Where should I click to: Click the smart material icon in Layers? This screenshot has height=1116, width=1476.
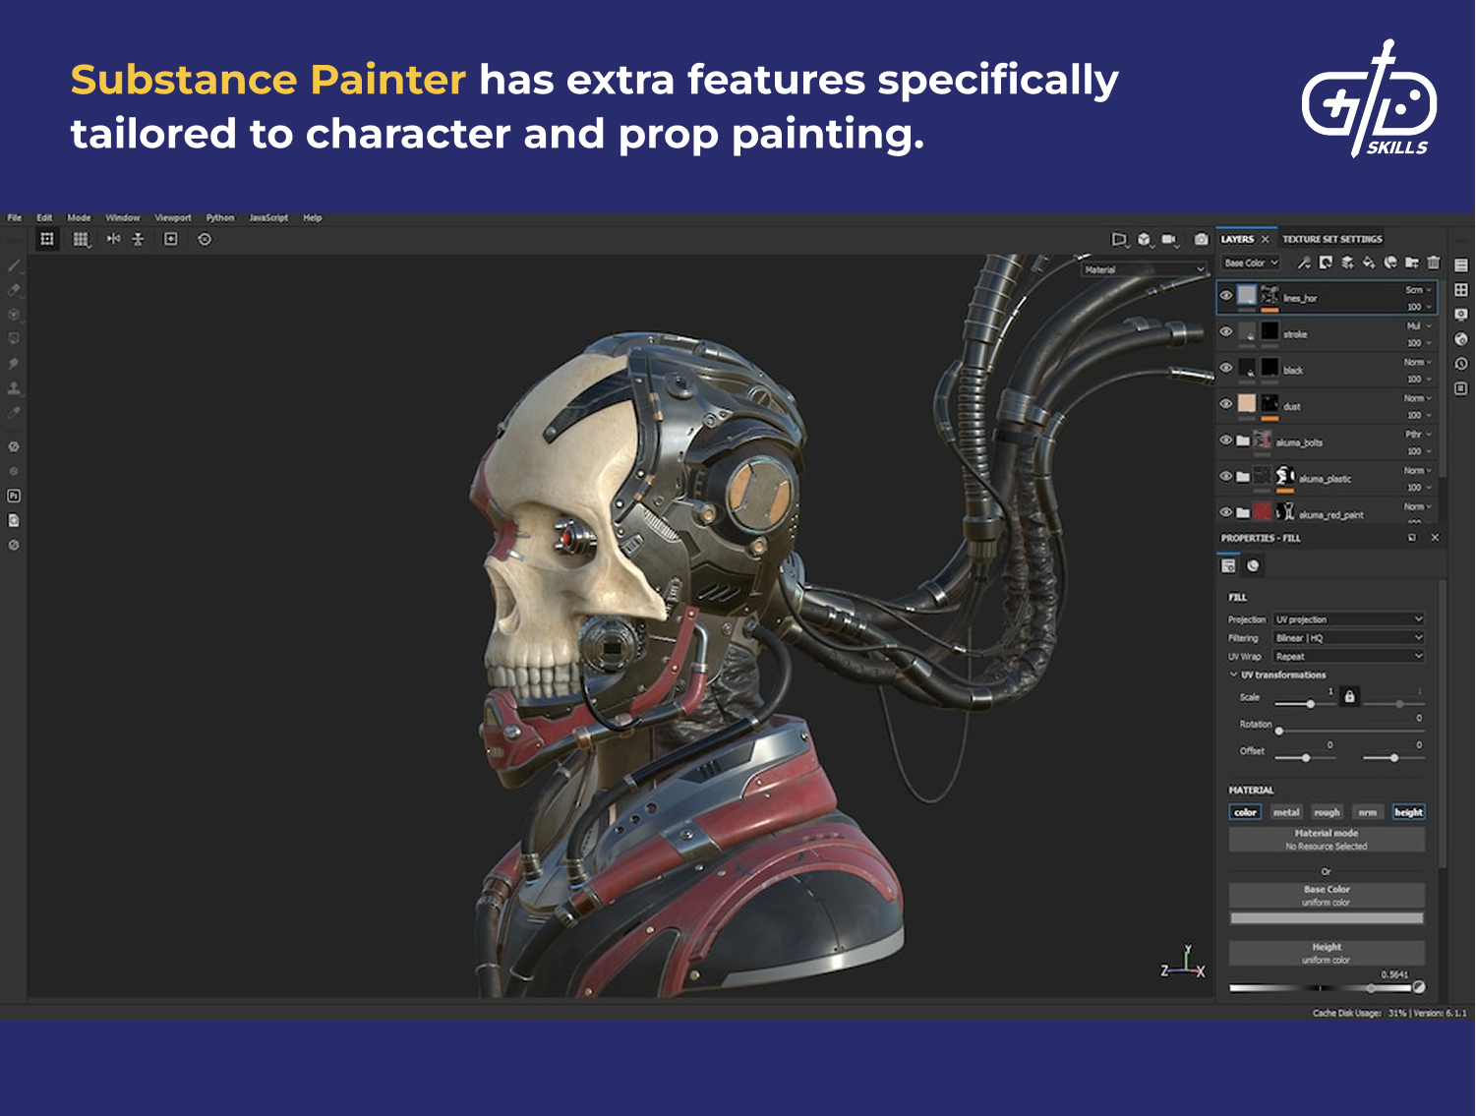coord(1390,263)
